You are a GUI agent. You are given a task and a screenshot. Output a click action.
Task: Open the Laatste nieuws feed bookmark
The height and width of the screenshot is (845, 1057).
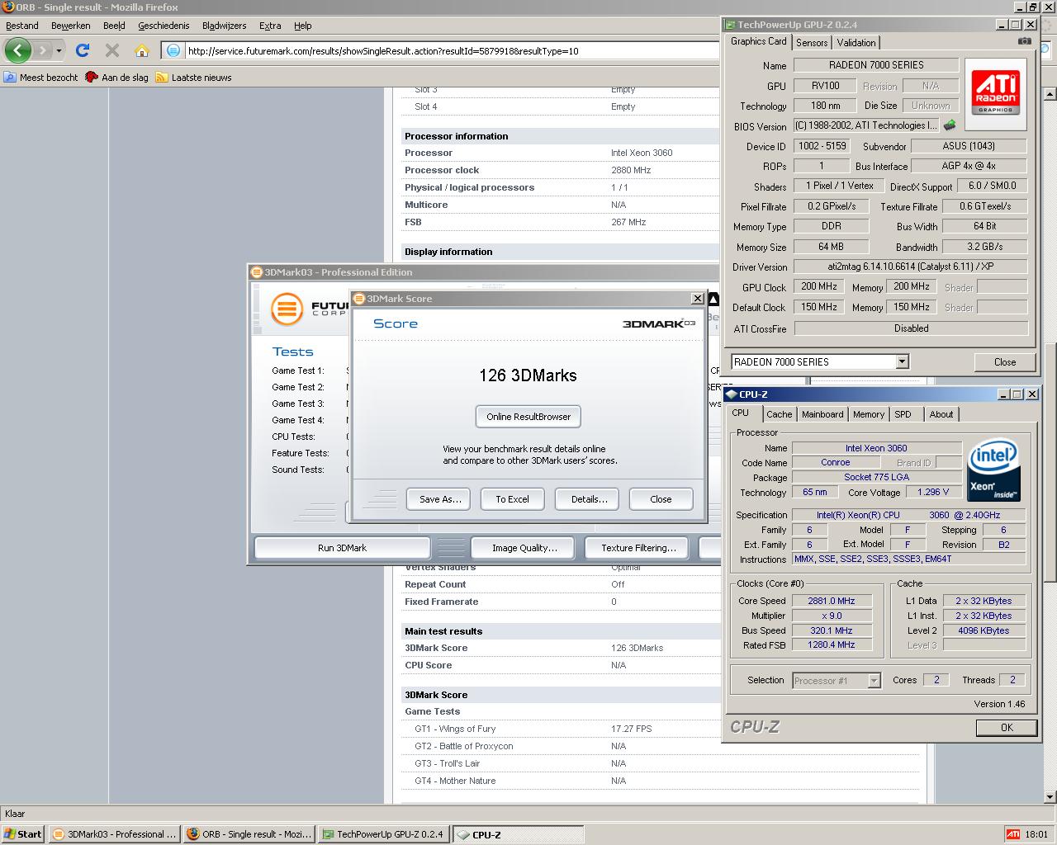tap(193, 78)
